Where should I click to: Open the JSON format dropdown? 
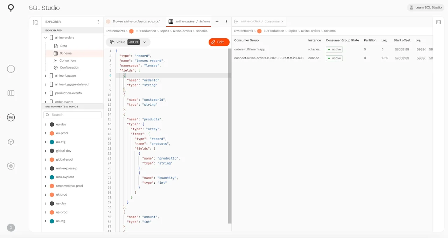click(144, 42)
